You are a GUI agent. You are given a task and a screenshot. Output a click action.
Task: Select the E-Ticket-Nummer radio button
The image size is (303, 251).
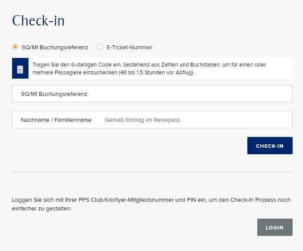100,47
